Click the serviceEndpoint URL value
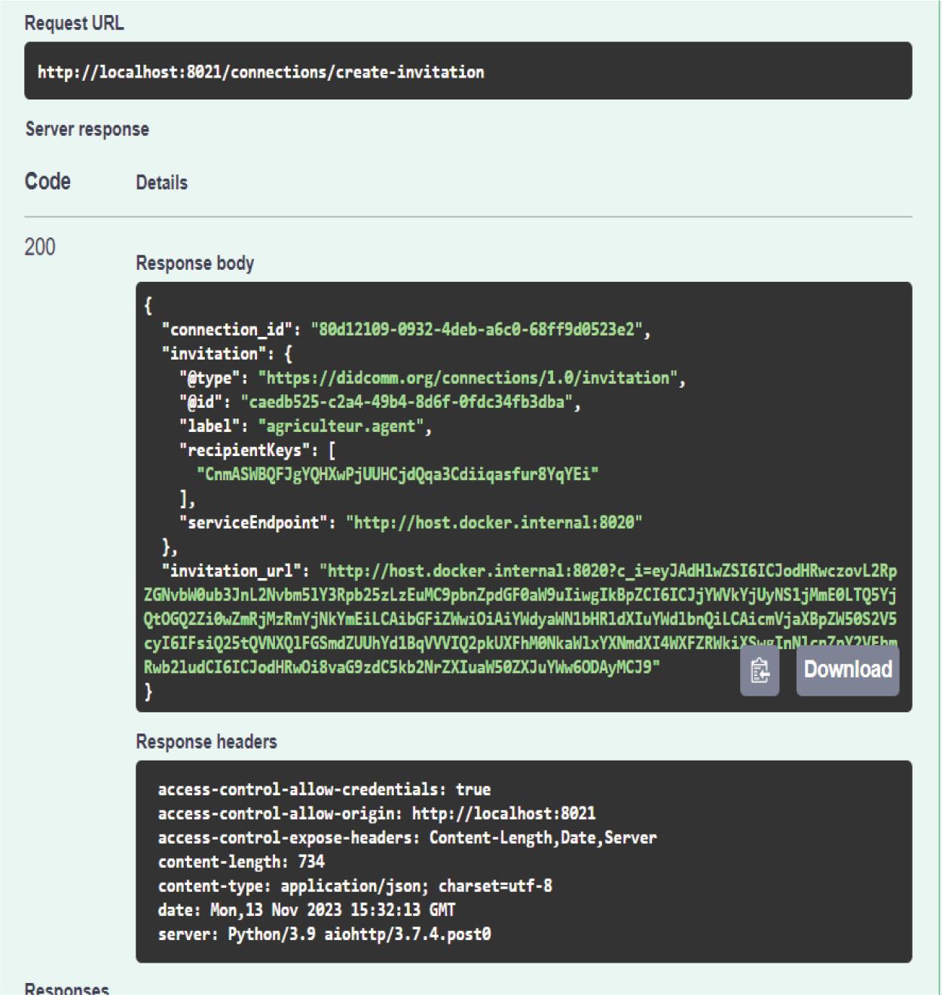The height and width of the screenshot is (995, 942). coord(494,522)
